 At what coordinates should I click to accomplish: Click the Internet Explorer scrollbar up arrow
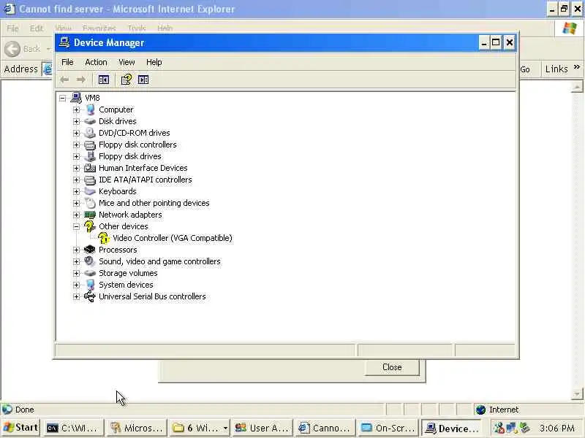577,87
